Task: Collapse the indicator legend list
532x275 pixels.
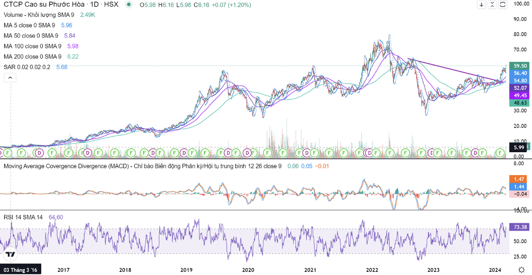Action: click(10, 78)
